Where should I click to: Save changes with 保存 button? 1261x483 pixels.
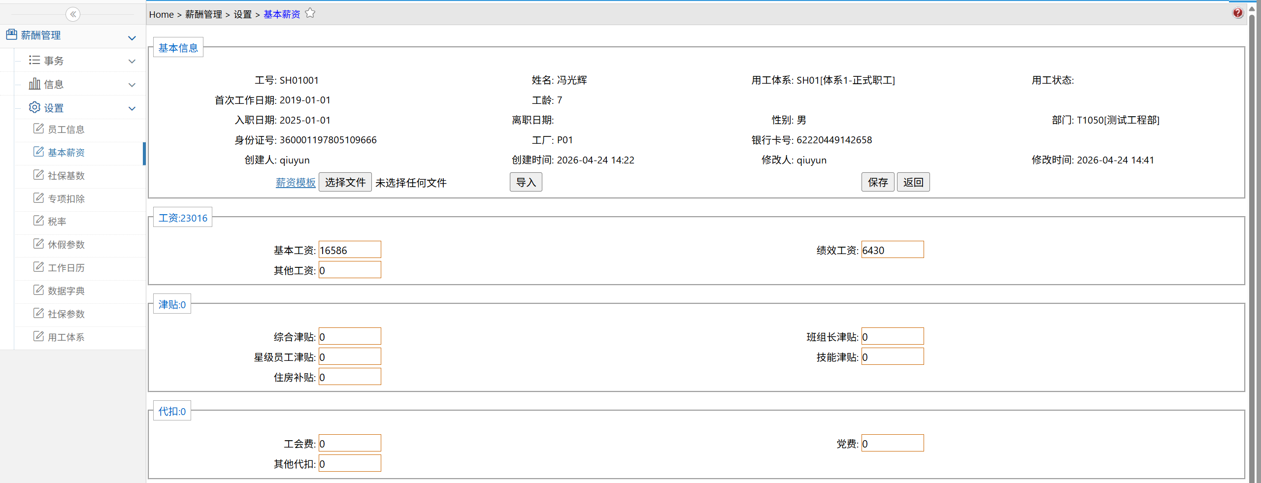[x=878, y=182]
